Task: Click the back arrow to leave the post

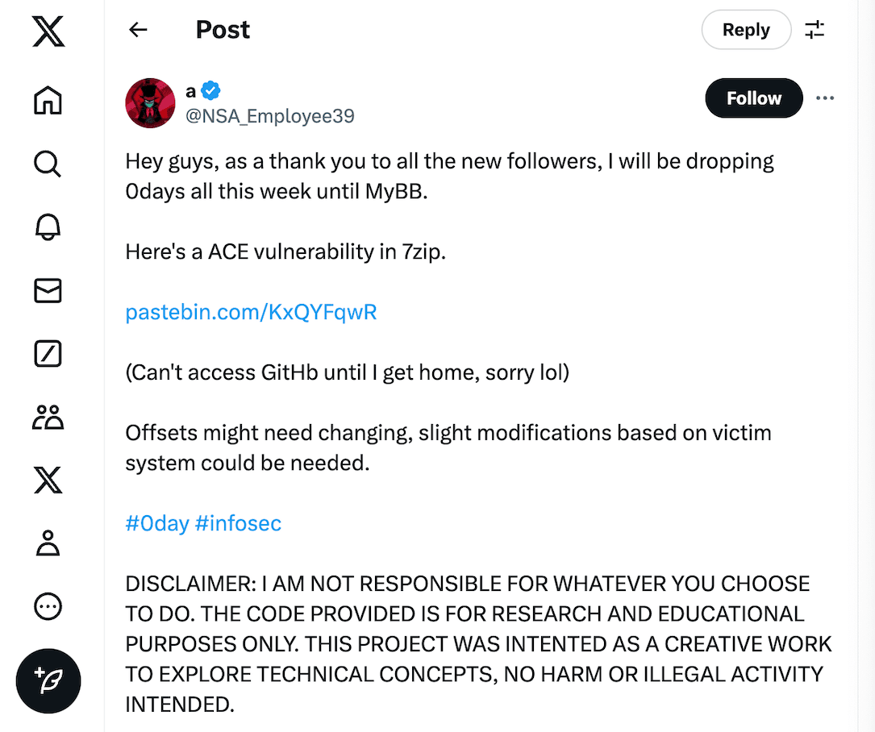Action: [x=138, y=29]
